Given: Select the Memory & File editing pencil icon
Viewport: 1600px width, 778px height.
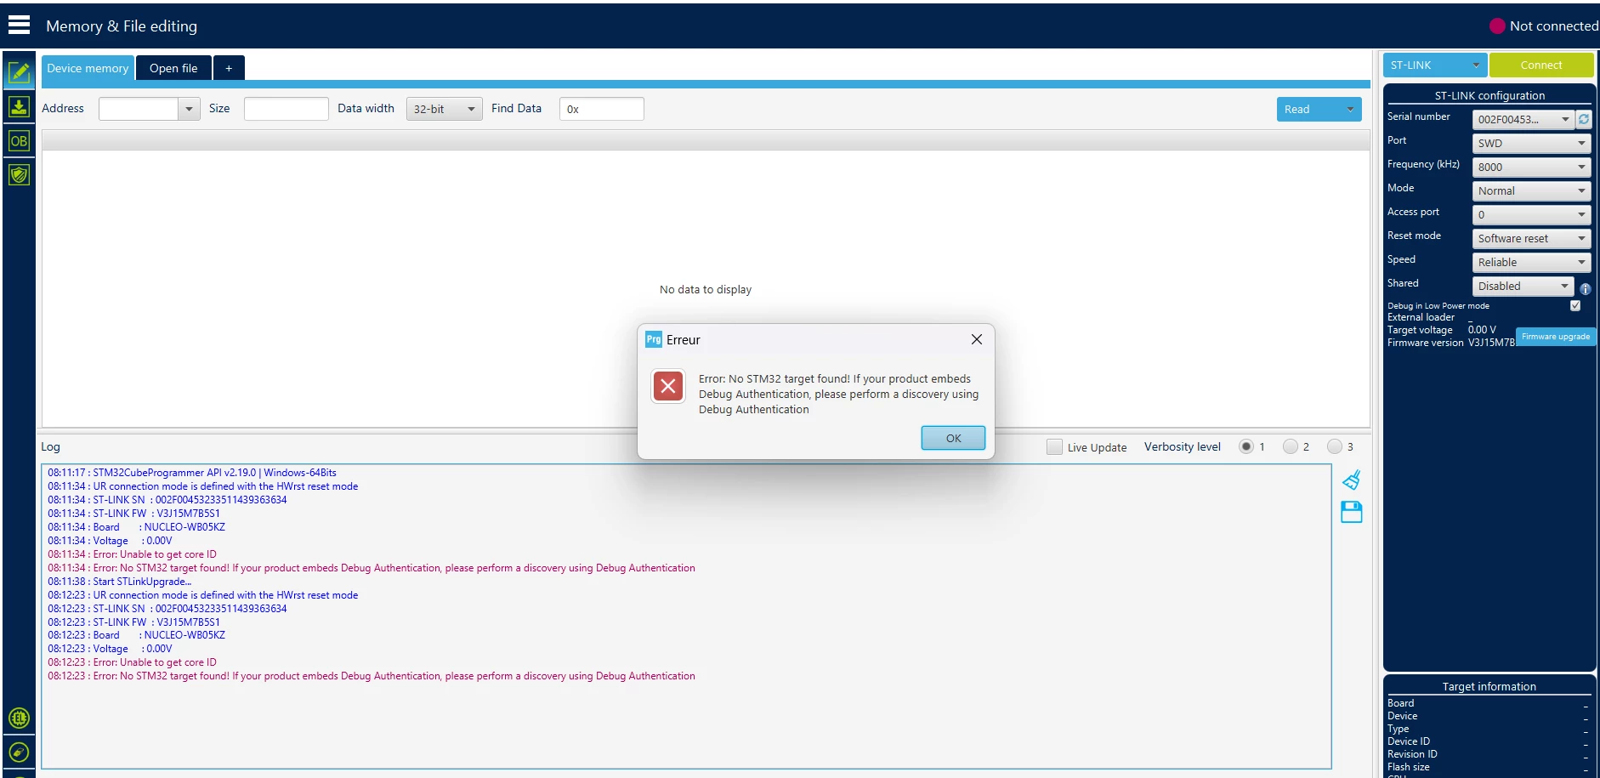Looking at the screenshot, I should (19, 72).
